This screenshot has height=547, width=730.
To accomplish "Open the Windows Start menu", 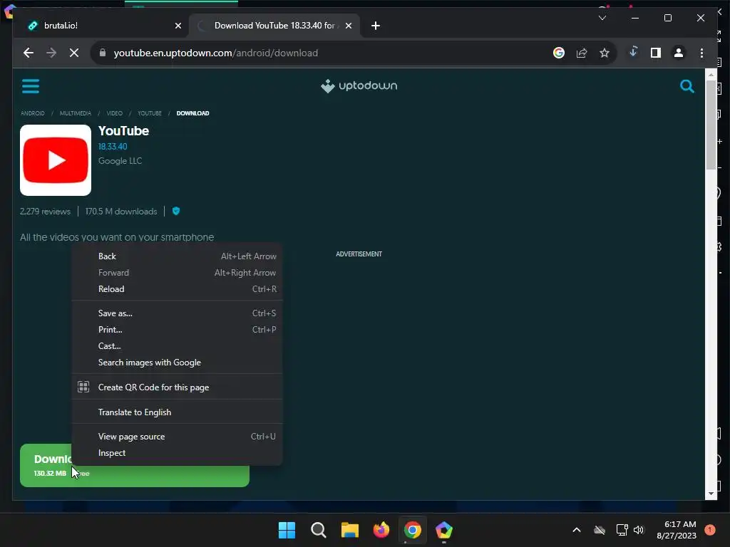I will (287, 530).
